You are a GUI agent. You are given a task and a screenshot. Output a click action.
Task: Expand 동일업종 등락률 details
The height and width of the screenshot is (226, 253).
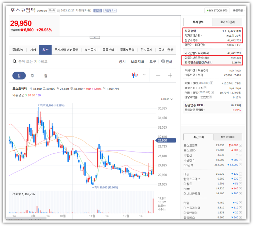[205, 110]
